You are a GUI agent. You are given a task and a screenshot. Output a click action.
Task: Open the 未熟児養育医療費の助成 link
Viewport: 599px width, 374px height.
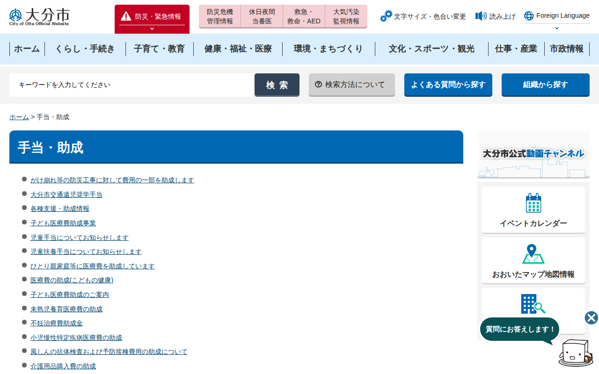click(x=66, y=309)
